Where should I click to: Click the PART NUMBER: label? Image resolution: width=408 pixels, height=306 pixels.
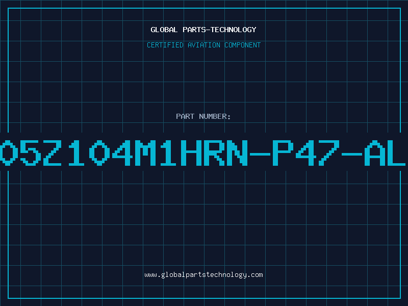(x=203, y=116)
